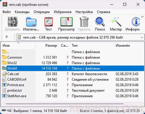Open the Файл menu
Screen dimensions: 145x114
[x=6, y=12]
